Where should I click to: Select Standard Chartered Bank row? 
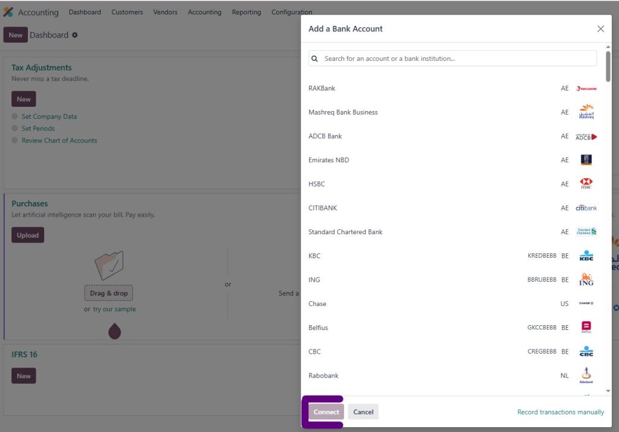pyautogui.click(x=452, y=232)
